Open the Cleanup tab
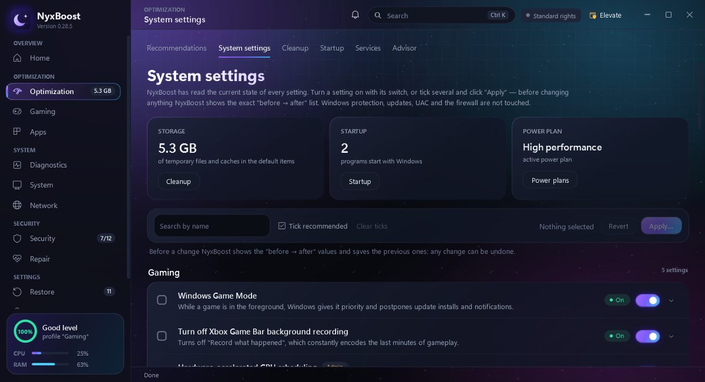 [295, 48]
